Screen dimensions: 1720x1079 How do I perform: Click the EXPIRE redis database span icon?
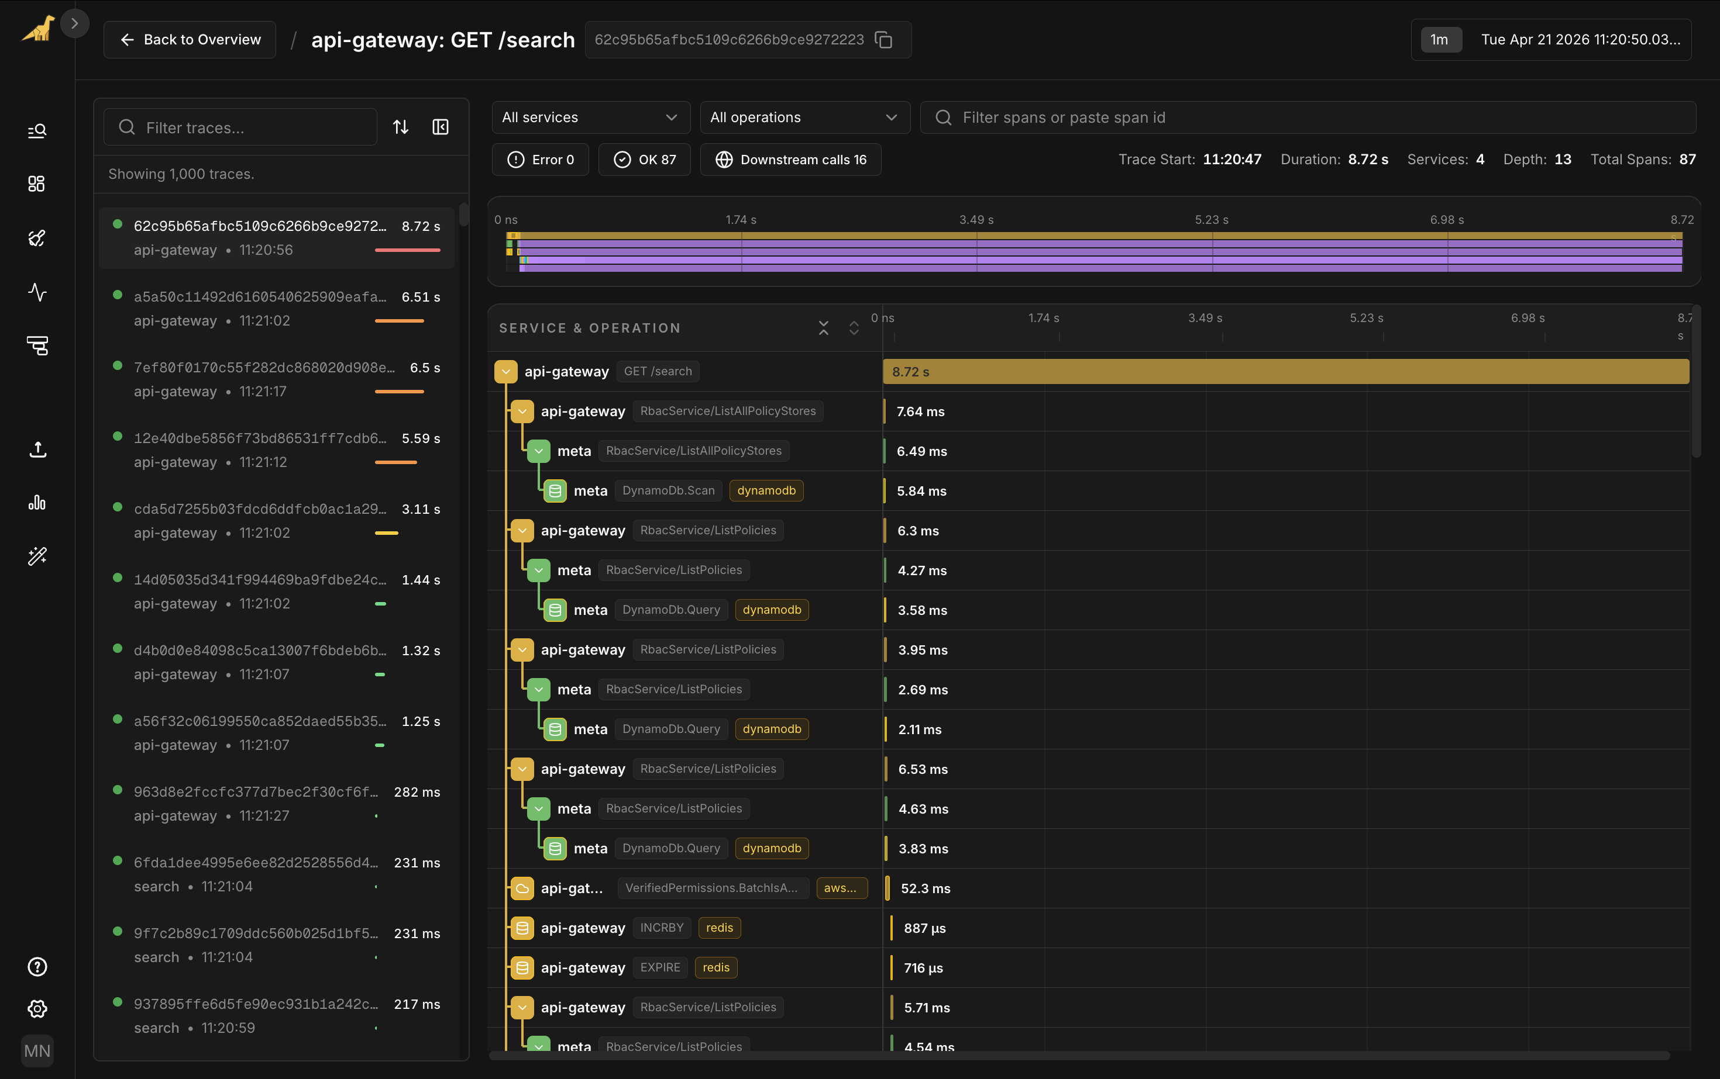[x=522, y=969]
